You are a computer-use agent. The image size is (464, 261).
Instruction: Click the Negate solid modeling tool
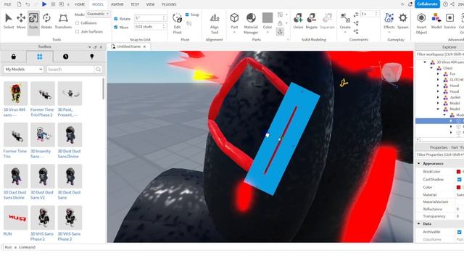[x=311, y=21]
